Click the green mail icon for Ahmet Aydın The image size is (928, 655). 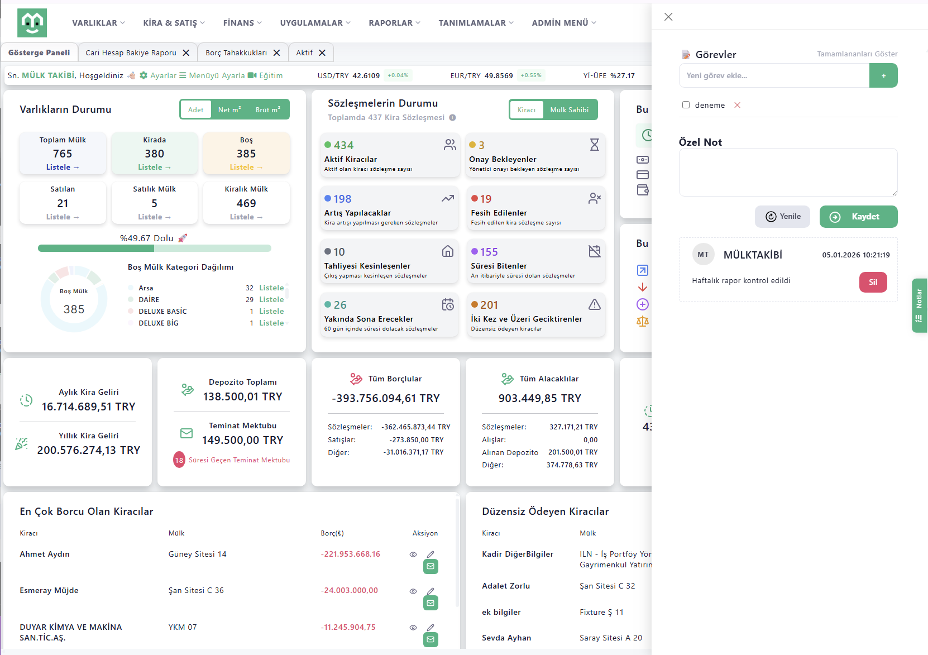(430, 566)
